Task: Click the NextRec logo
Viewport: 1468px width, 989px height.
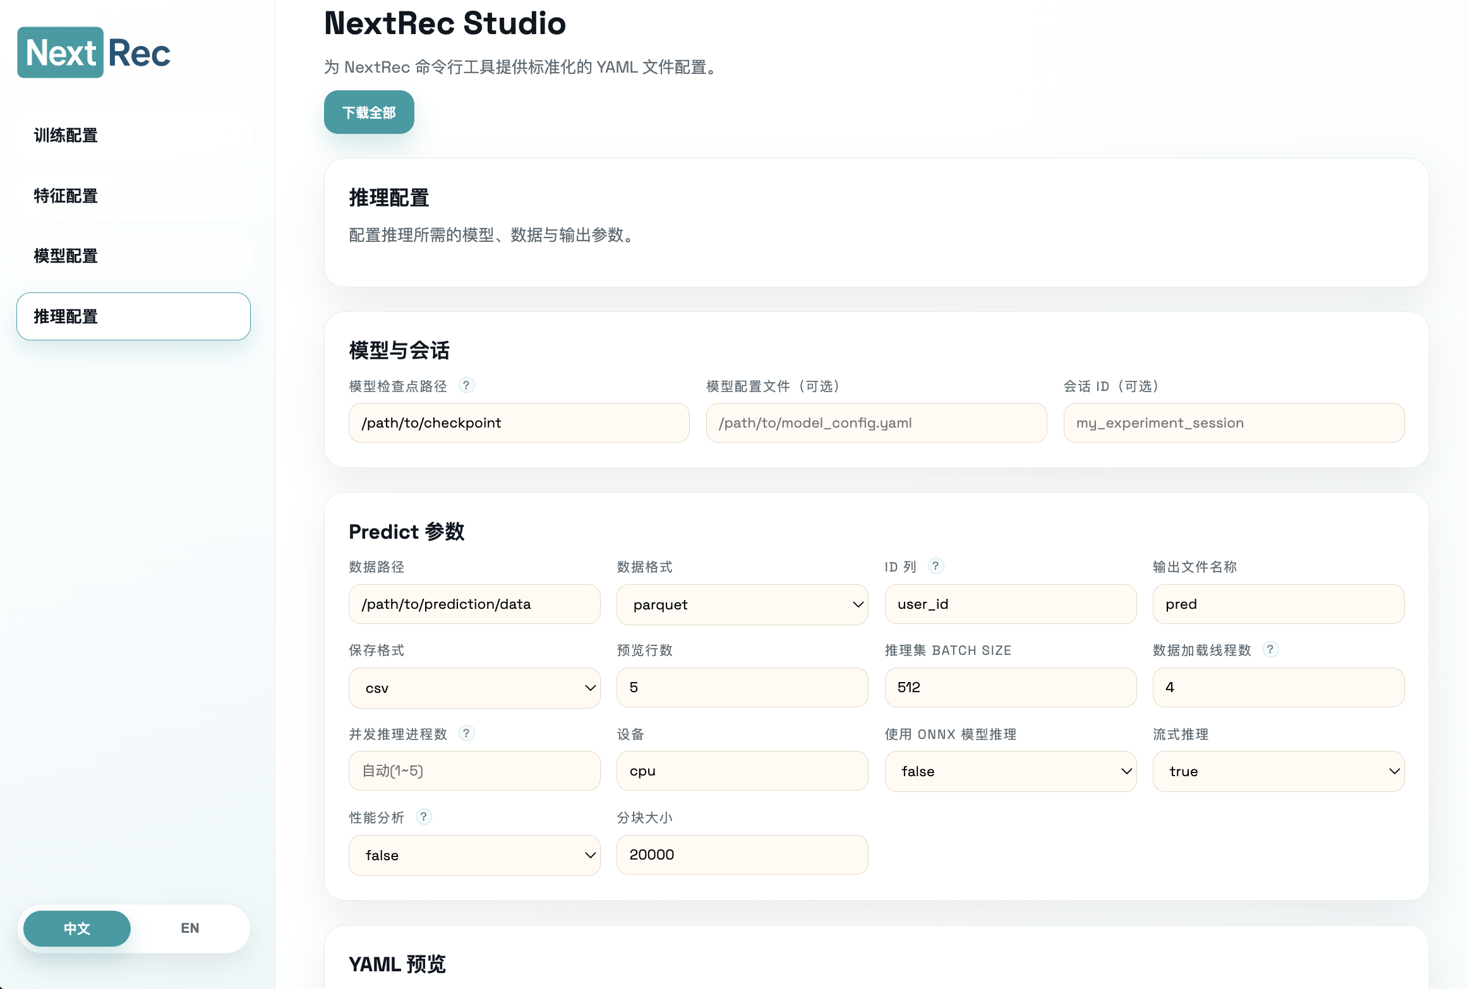Action: click(x=94, y=52)
